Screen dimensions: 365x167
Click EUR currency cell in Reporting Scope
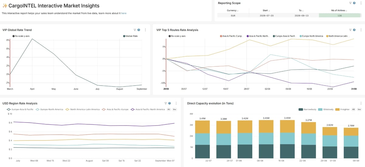click(x=233, y=15)
